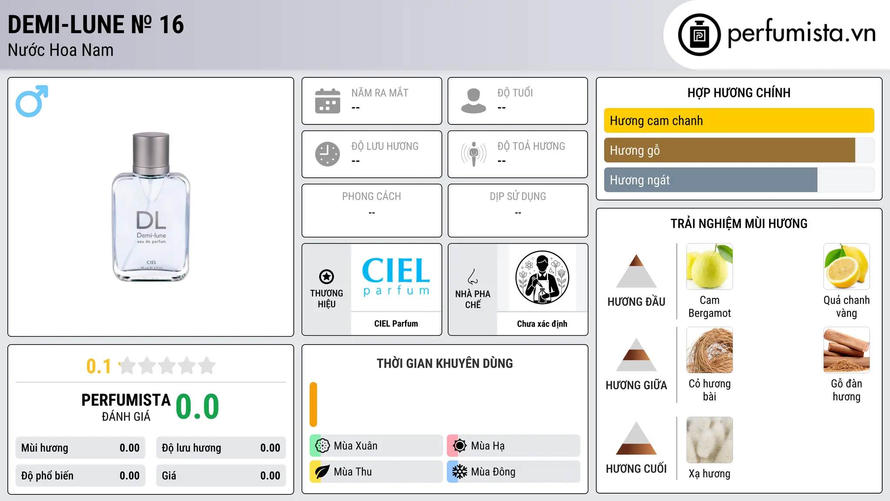Viewport: 890px width, 501px height.
Task: Click the star badge icon above Thương hiệu
Action: [x=326, y=277]
